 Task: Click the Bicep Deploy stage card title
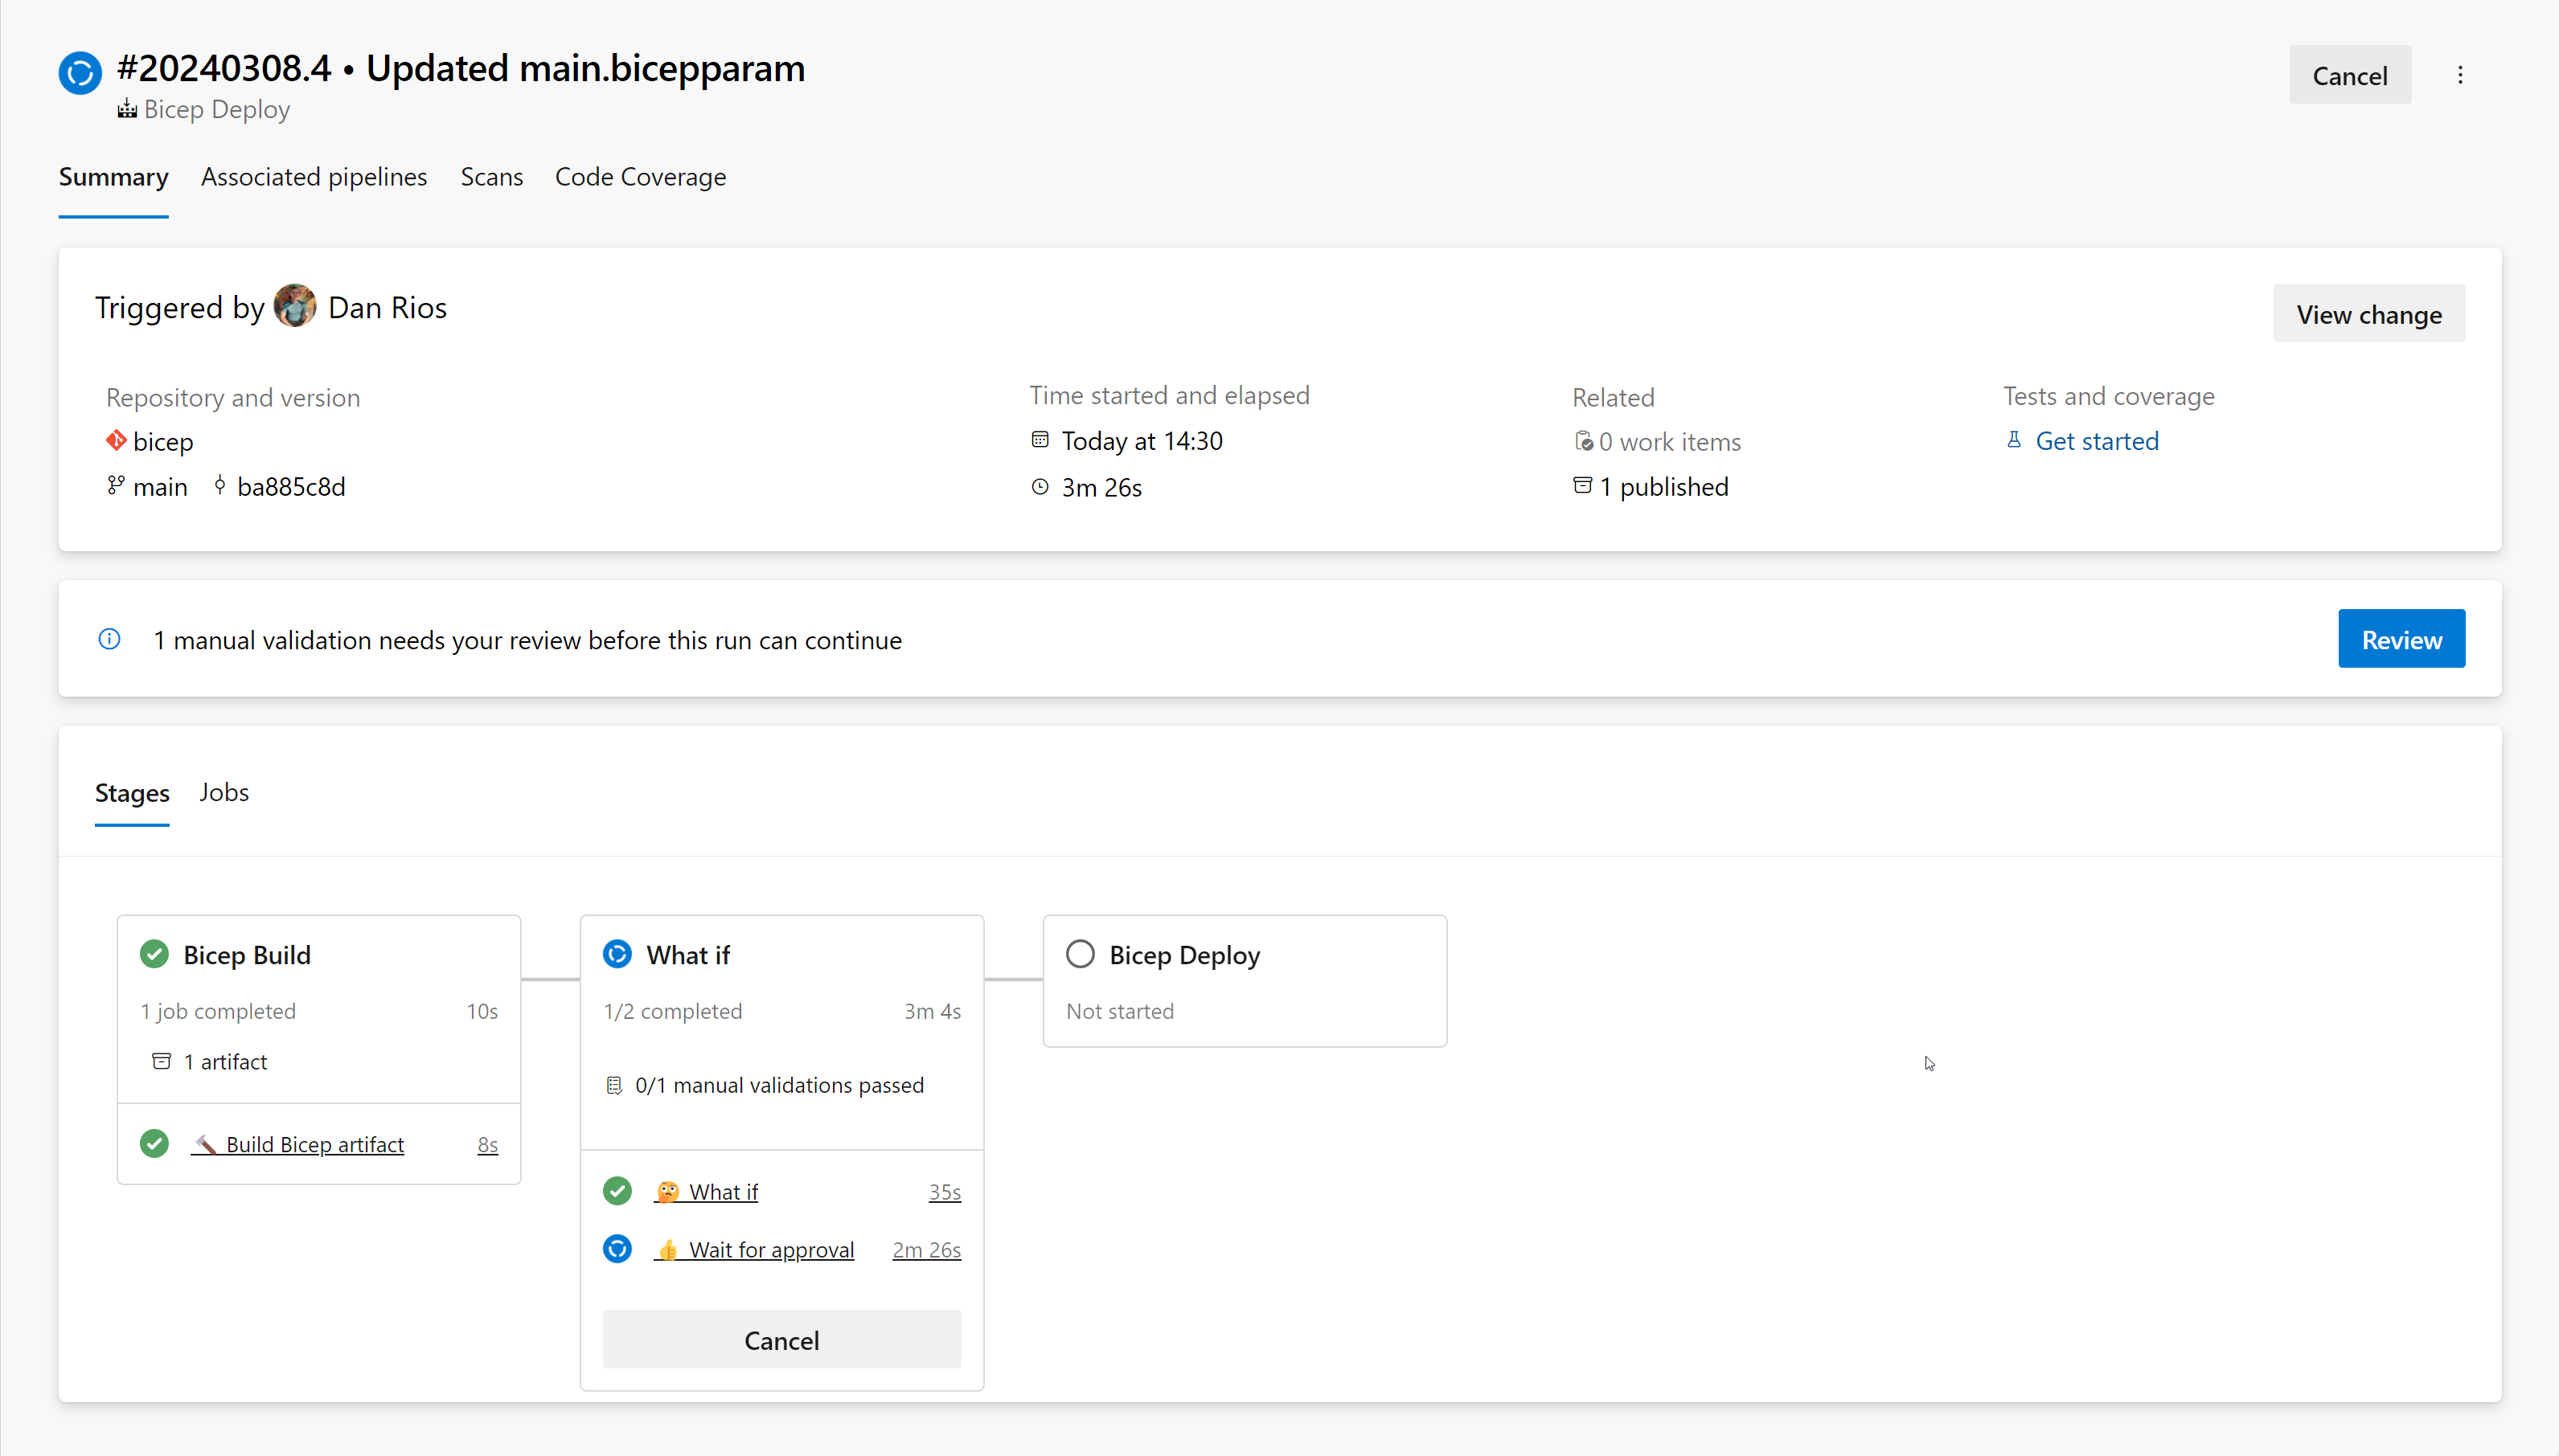coord(1184,955)
